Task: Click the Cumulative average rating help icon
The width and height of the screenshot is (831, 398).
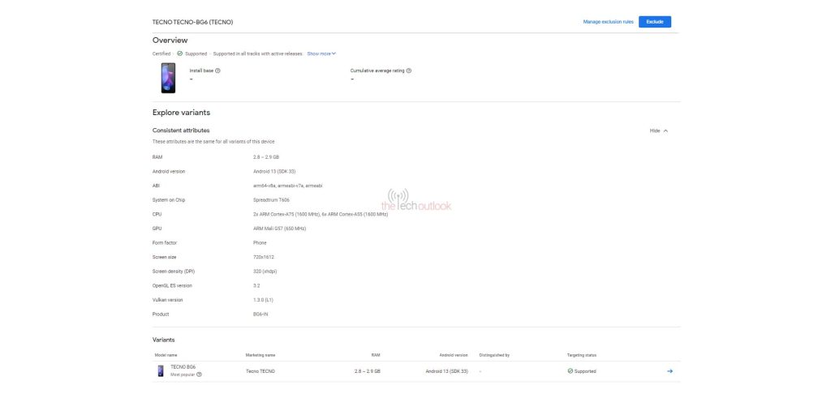Action: [x=408, y=71]
